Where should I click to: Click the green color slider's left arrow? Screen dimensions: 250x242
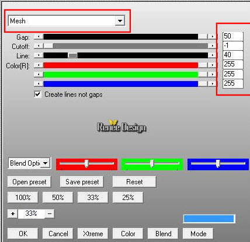pyautogui.click(x=39, y=74)
